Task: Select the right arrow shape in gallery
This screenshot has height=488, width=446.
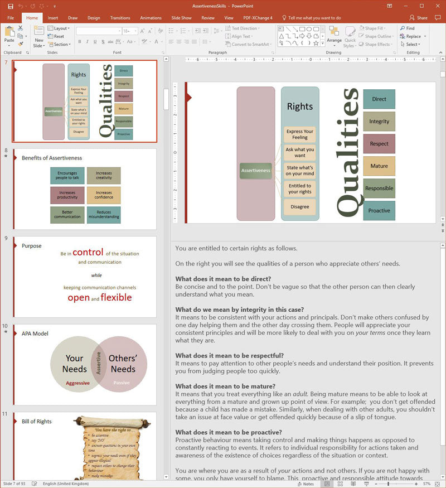Action: (302, 36)
